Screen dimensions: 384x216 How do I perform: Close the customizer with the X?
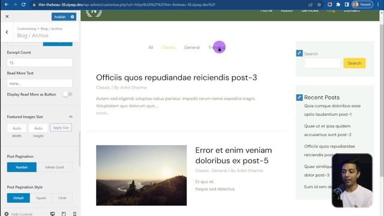pyautogui.click(x=7, y=16)
